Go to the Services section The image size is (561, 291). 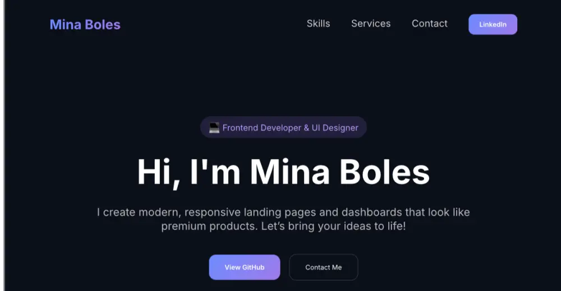click(x=371, y=24)
